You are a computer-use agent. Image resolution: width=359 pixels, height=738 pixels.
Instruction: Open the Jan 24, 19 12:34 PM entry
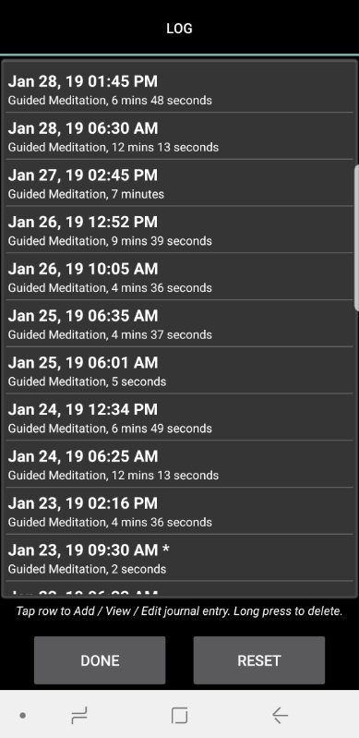coord(179,417)
